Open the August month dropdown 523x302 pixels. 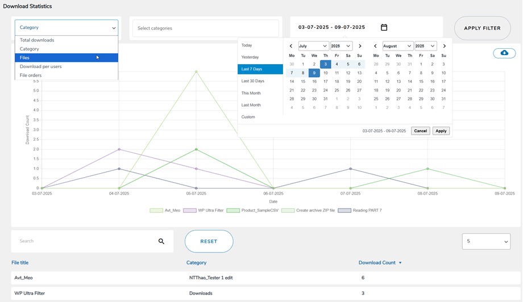pos(397,46)
